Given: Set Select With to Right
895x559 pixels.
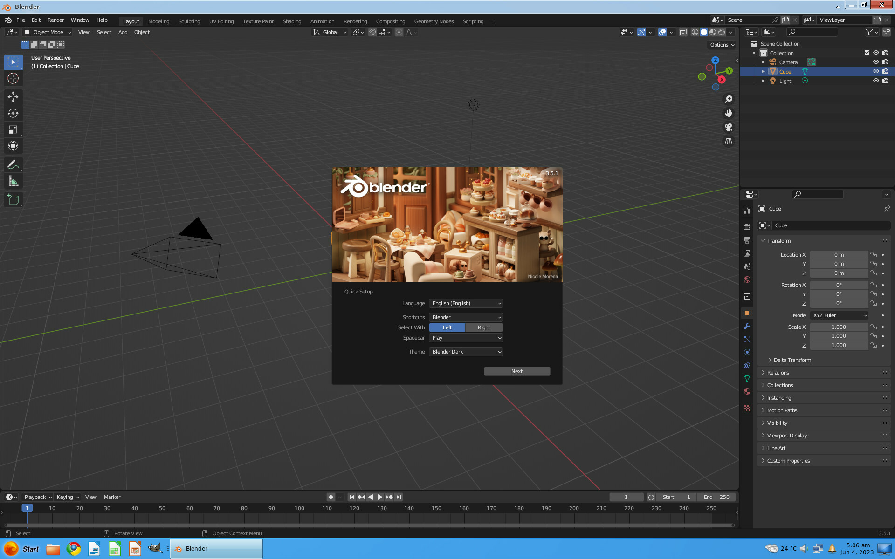Looking at the screenshot, I should (483, 327).
